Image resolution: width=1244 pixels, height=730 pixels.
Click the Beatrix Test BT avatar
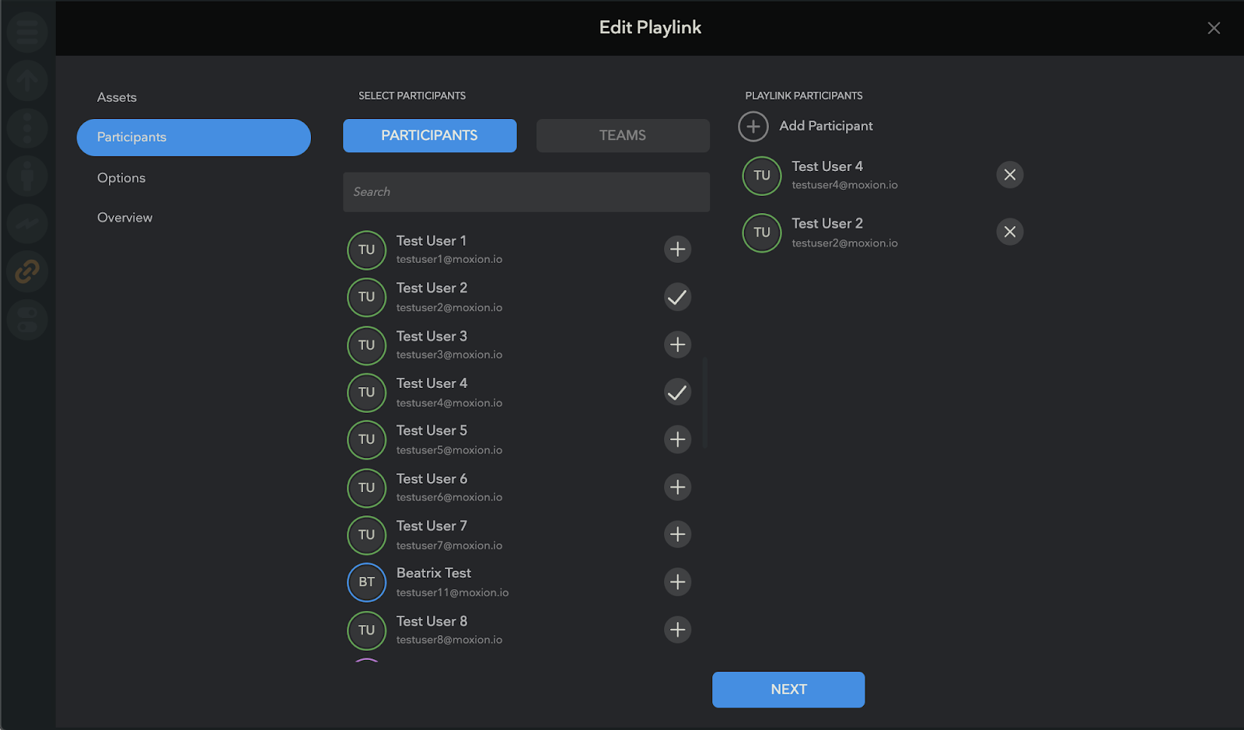click(x=366, y=582)
